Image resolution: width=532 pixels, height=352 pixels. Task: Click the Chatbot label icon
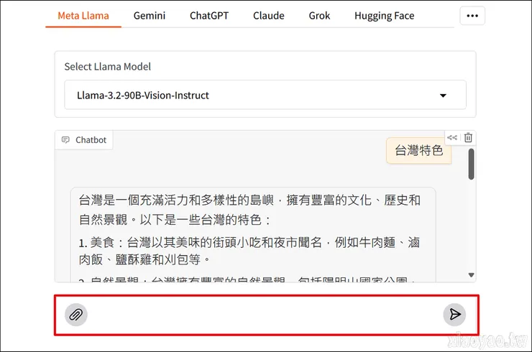pyautogui.click(x=65, y=139)
